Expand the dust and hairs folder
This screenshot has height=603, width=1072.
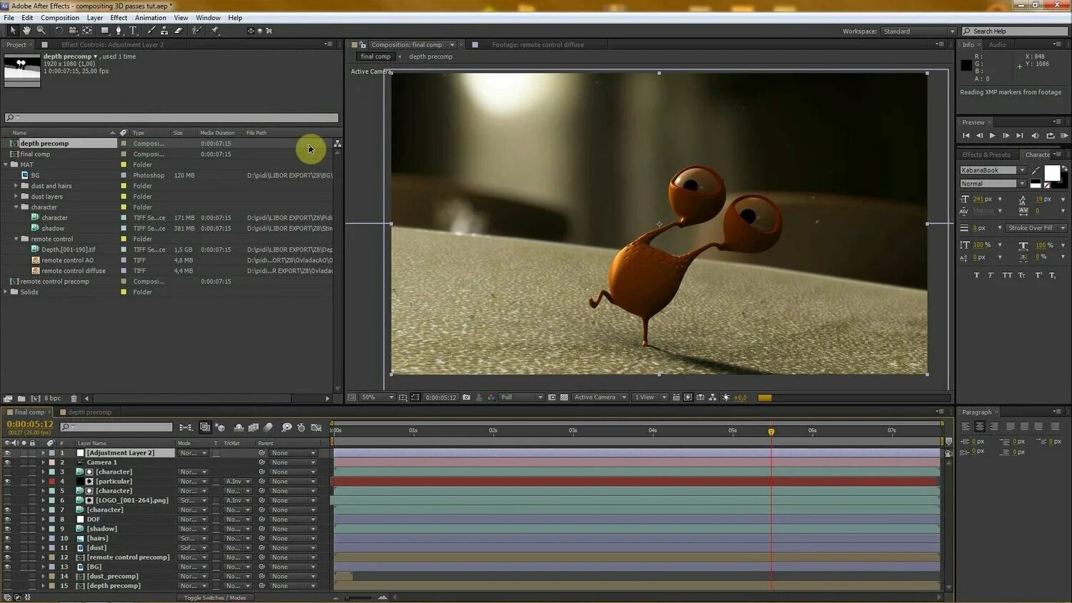point(16,186)
